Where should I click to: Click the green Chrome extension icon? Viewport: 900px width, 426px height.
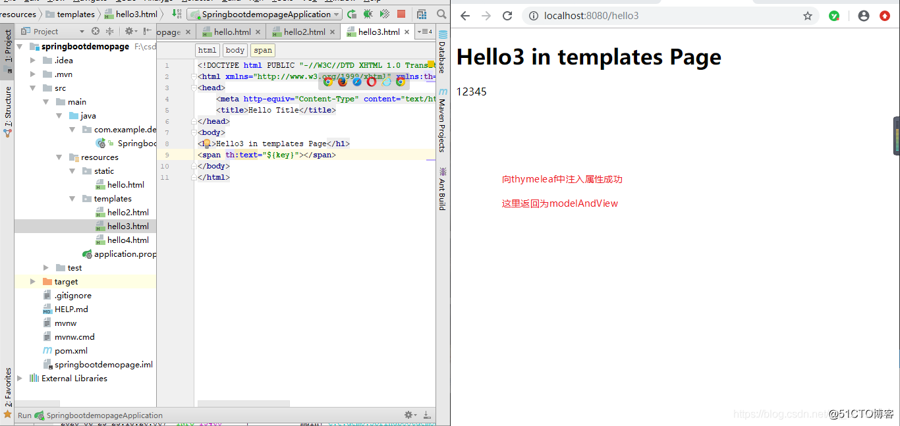tap(834, 16)
